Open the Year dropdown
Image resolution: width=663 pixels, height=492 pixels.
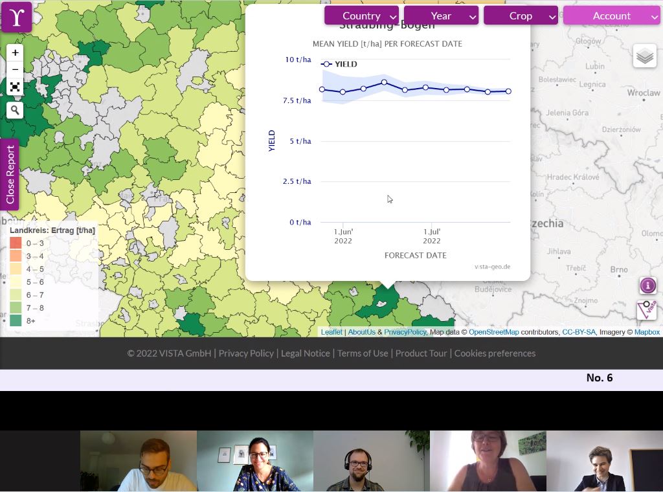[x=441, y=16]
